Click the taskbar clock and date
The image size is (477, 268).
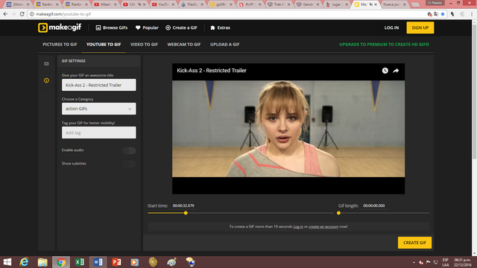[462, 262]
